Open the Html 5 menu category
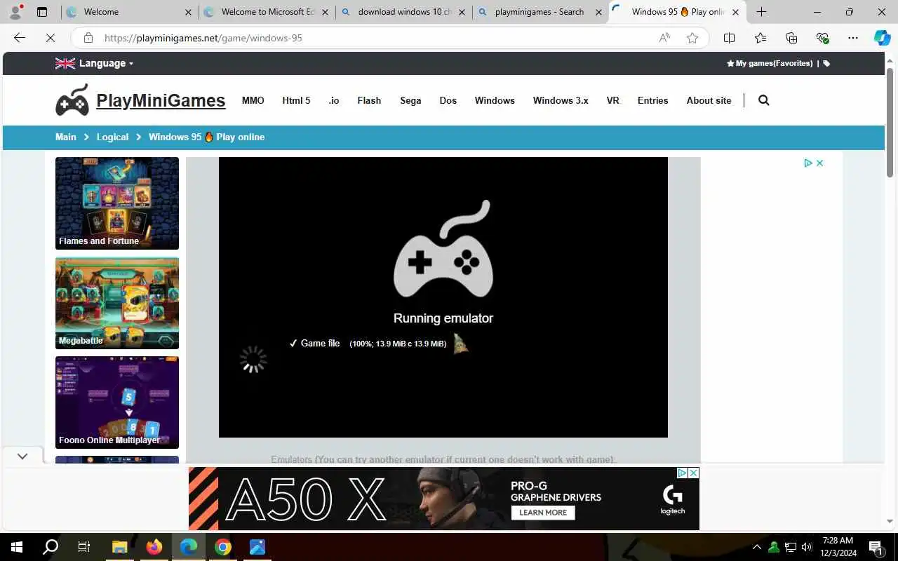Screen dimensions: 898x561 [296, 100]
